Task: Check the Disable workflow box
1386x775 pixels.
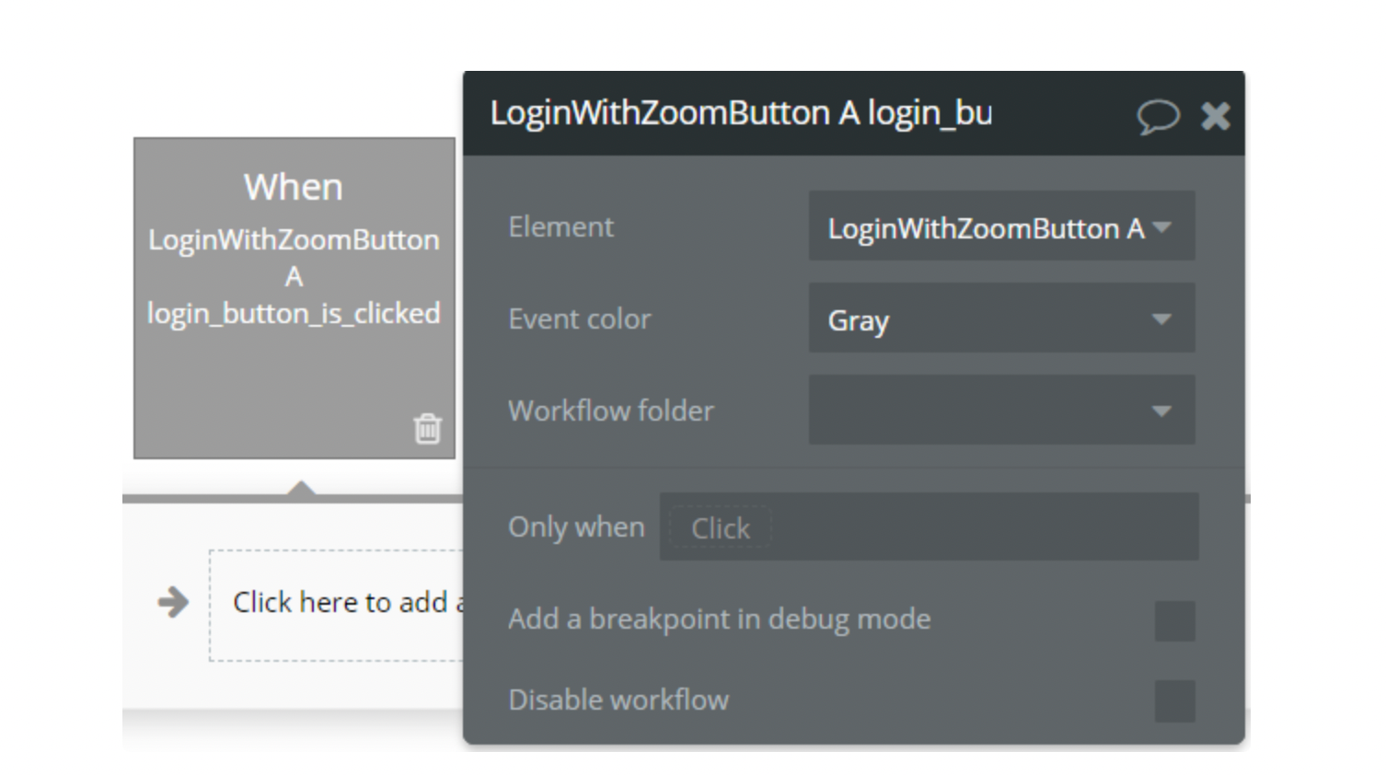Action: click(1174, 701)
